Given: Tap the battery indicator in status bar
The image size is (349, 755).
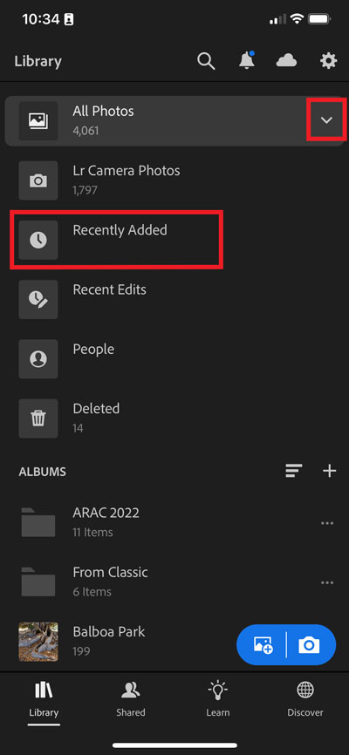Looking at the screenshot, I should (319, 19).
